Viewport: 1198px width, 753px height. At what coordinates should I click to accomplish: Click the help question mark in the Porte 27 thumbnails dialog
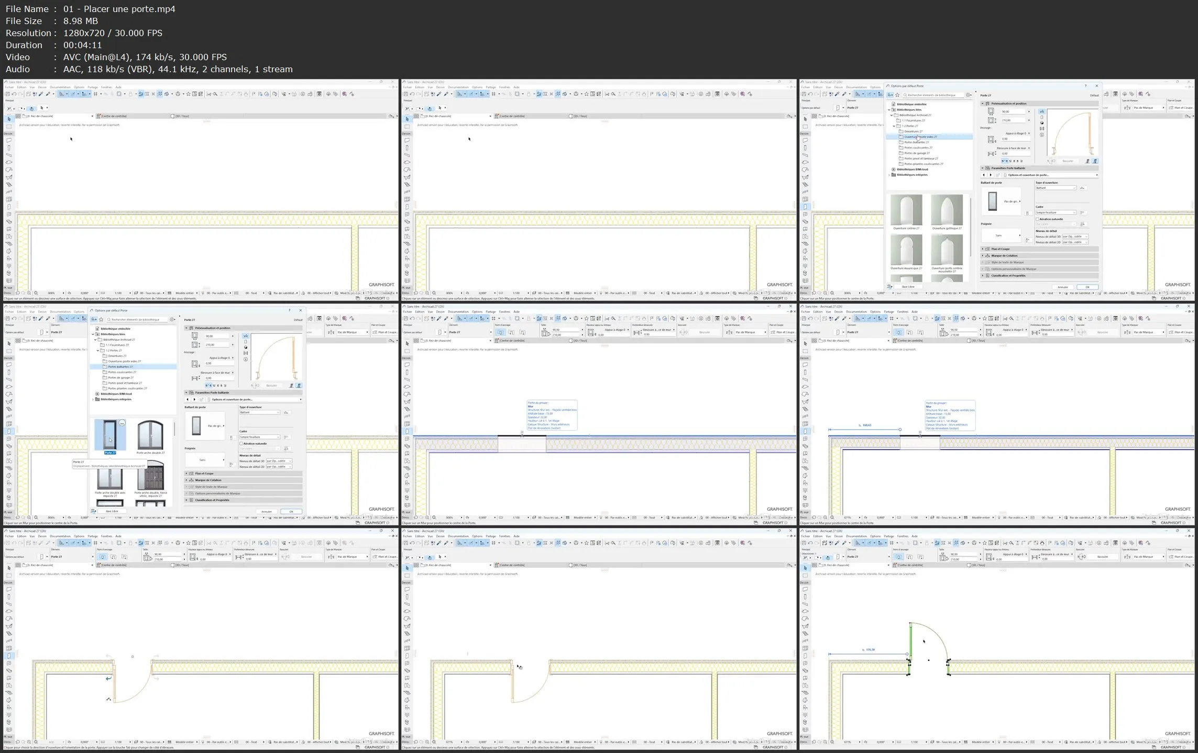click(290, 310)
